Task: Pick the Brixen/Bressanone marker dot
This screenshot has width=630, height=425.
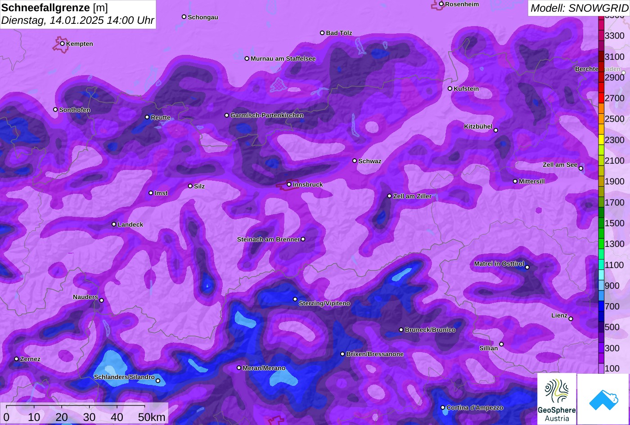Action: 342,354
